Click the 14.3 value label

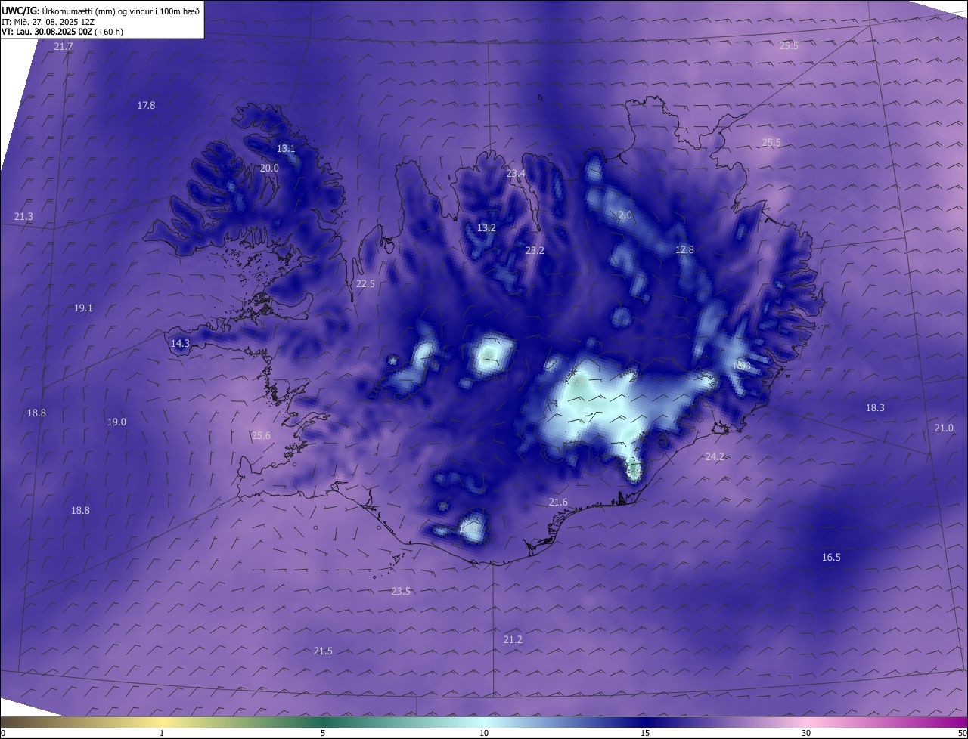click(180, 344)
